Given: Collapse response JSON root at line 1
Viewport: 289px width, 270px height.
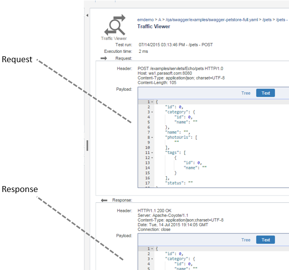Looking at the screenshot, I should [x=152, y=249].
